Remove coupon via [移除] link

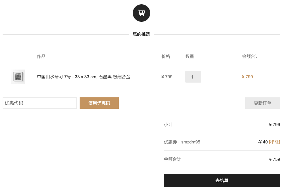[x=275, y=142]
